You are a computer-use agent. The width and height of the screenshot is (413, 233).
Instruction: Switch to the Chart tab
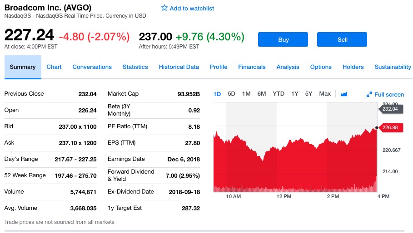(54, 67)
